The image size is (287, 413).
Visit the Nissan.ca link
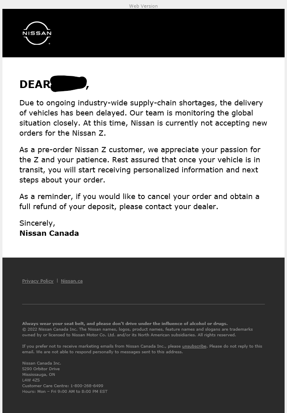[x=72, y=281]
